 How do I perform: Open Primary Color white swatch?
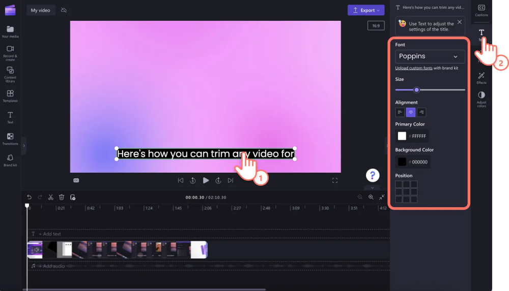402,136
